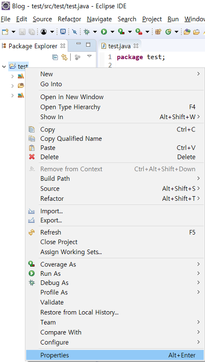
Task: Select Properties in the context menu
Action: [115, 355]
